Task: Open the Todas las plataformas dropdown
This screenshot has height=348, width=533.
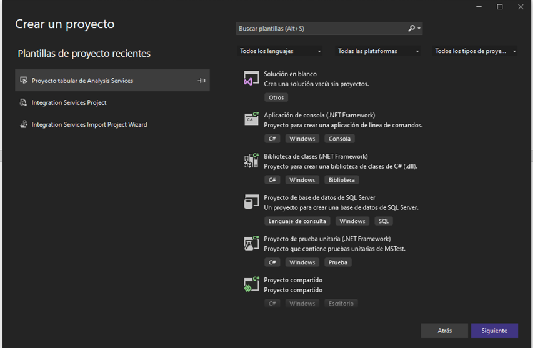Action: (377, 51)
